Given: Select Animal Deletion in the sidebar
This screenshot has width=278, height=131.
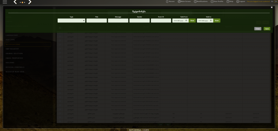Looking at the screenshot, I should pos(14,54).
